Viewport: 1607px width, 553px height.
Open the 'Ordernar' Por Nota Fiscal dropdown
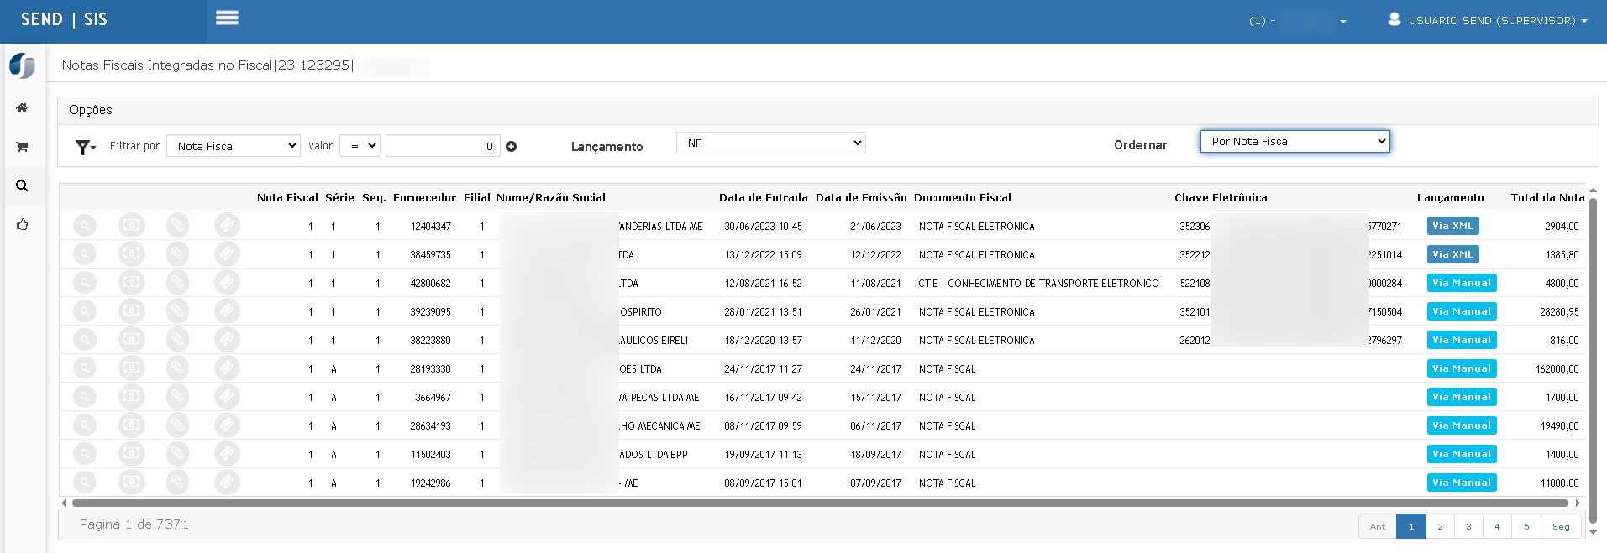(x=1295, y=141)
